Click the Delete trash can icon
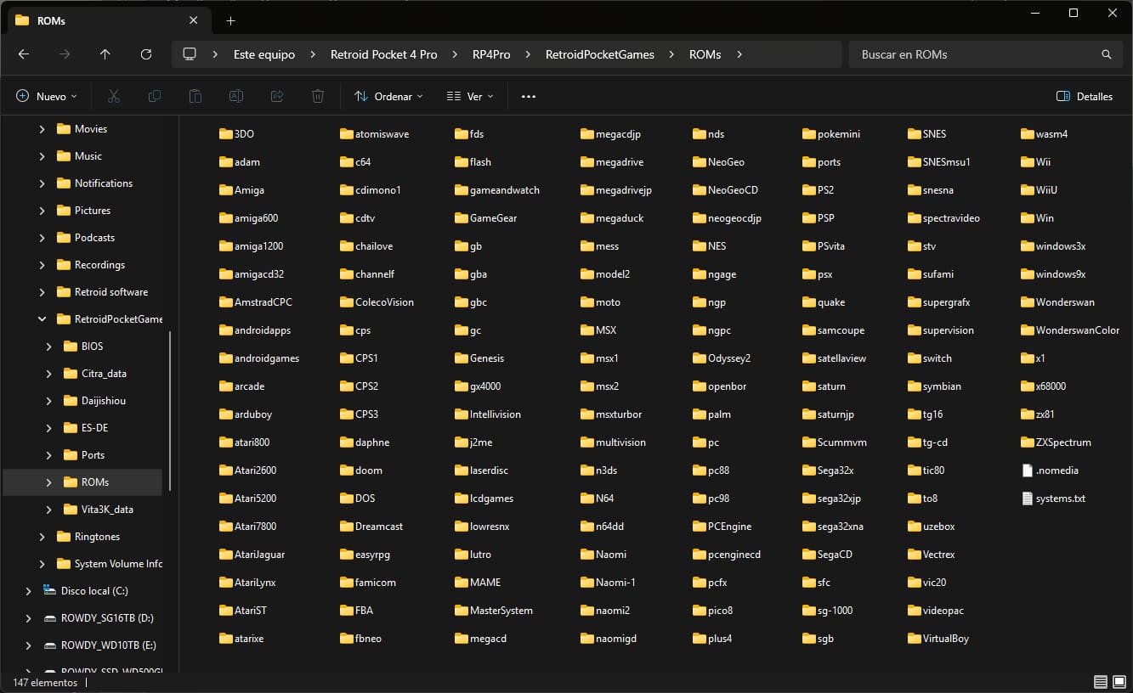Image resolution: width=1133 pixels, height=693 pixels. pos(318,97)
